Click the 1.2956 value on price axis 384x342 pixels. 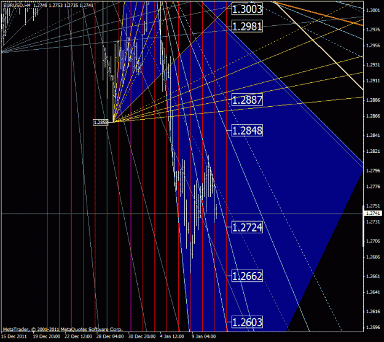tap(373, 45)
